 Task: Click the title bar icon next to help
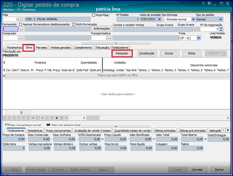[x=209, y=4]
